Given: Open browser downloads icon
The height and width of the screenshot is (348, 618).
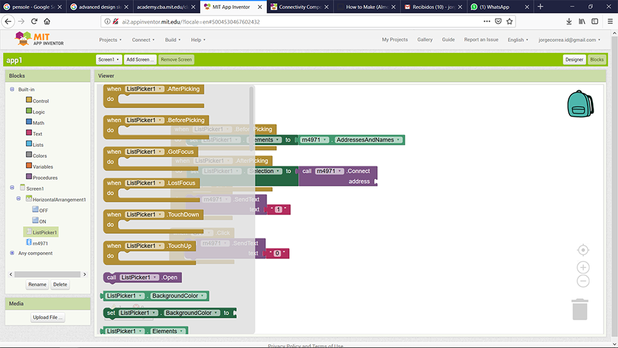Looking at the screenshot, I should (568, 21).
